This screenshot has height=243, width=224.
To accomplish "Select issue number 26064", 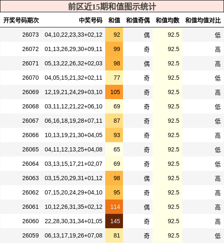I will click(x=30, y=164).
